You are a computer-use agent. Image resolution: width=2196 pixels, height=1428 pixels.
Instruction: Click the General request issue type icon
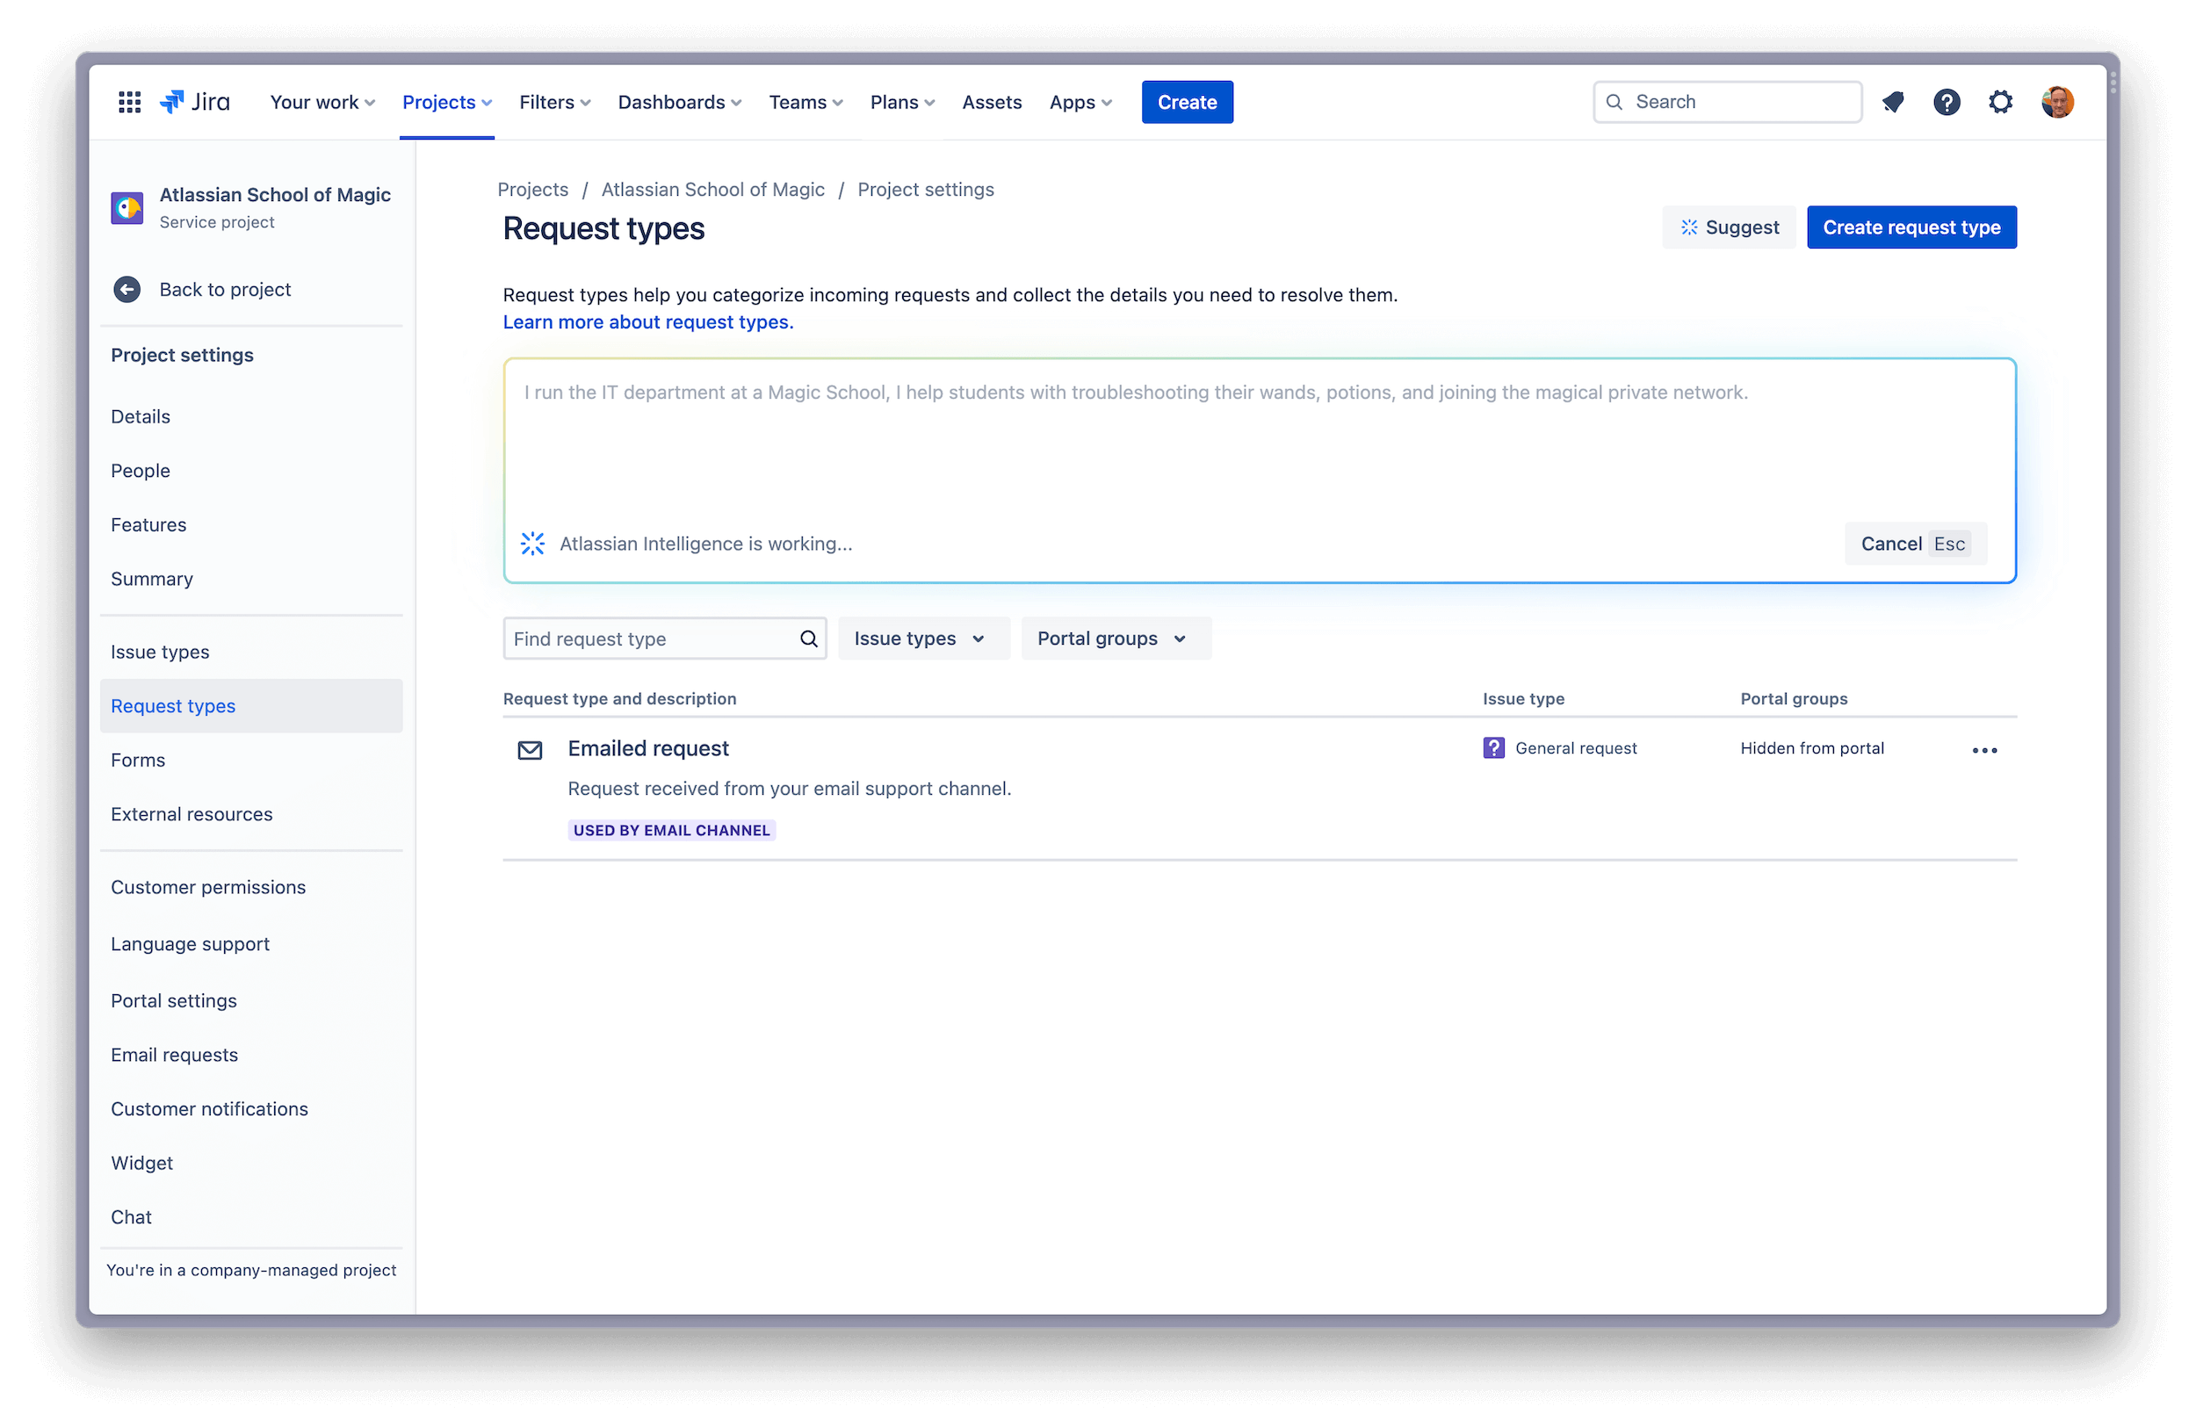1493,747
